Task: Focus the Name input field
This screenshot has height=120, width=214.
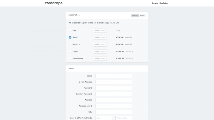Action: point(114,76)
